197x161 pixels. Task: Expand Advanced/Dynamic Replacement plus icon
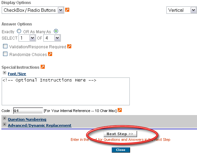(4, 124)
